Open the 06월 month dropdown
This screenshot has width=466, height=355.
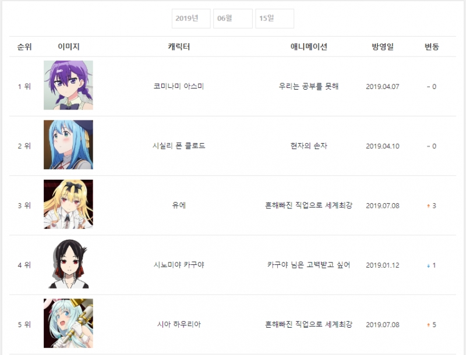click(233, 19)
